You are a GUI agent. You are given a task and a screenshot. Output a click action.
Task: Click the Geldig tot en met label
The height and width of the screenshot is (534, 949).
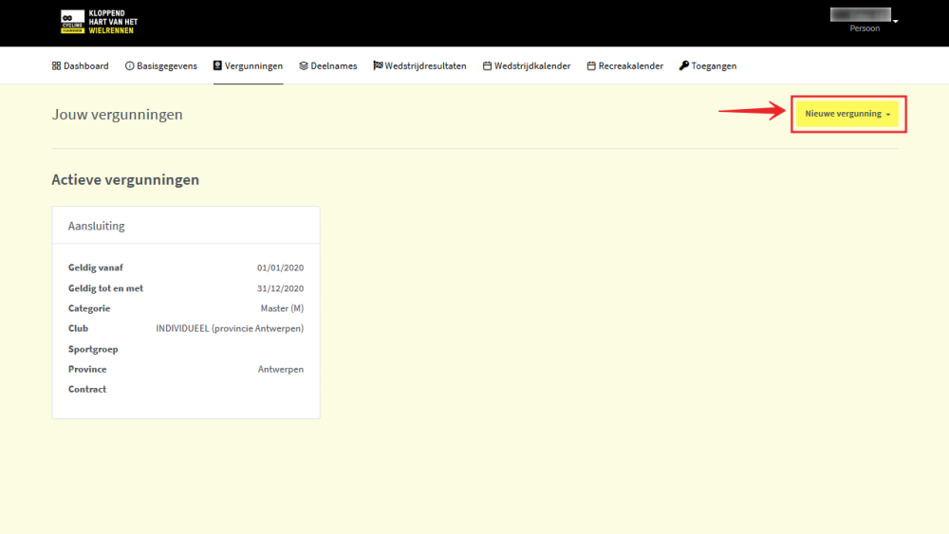coord(106,287)
